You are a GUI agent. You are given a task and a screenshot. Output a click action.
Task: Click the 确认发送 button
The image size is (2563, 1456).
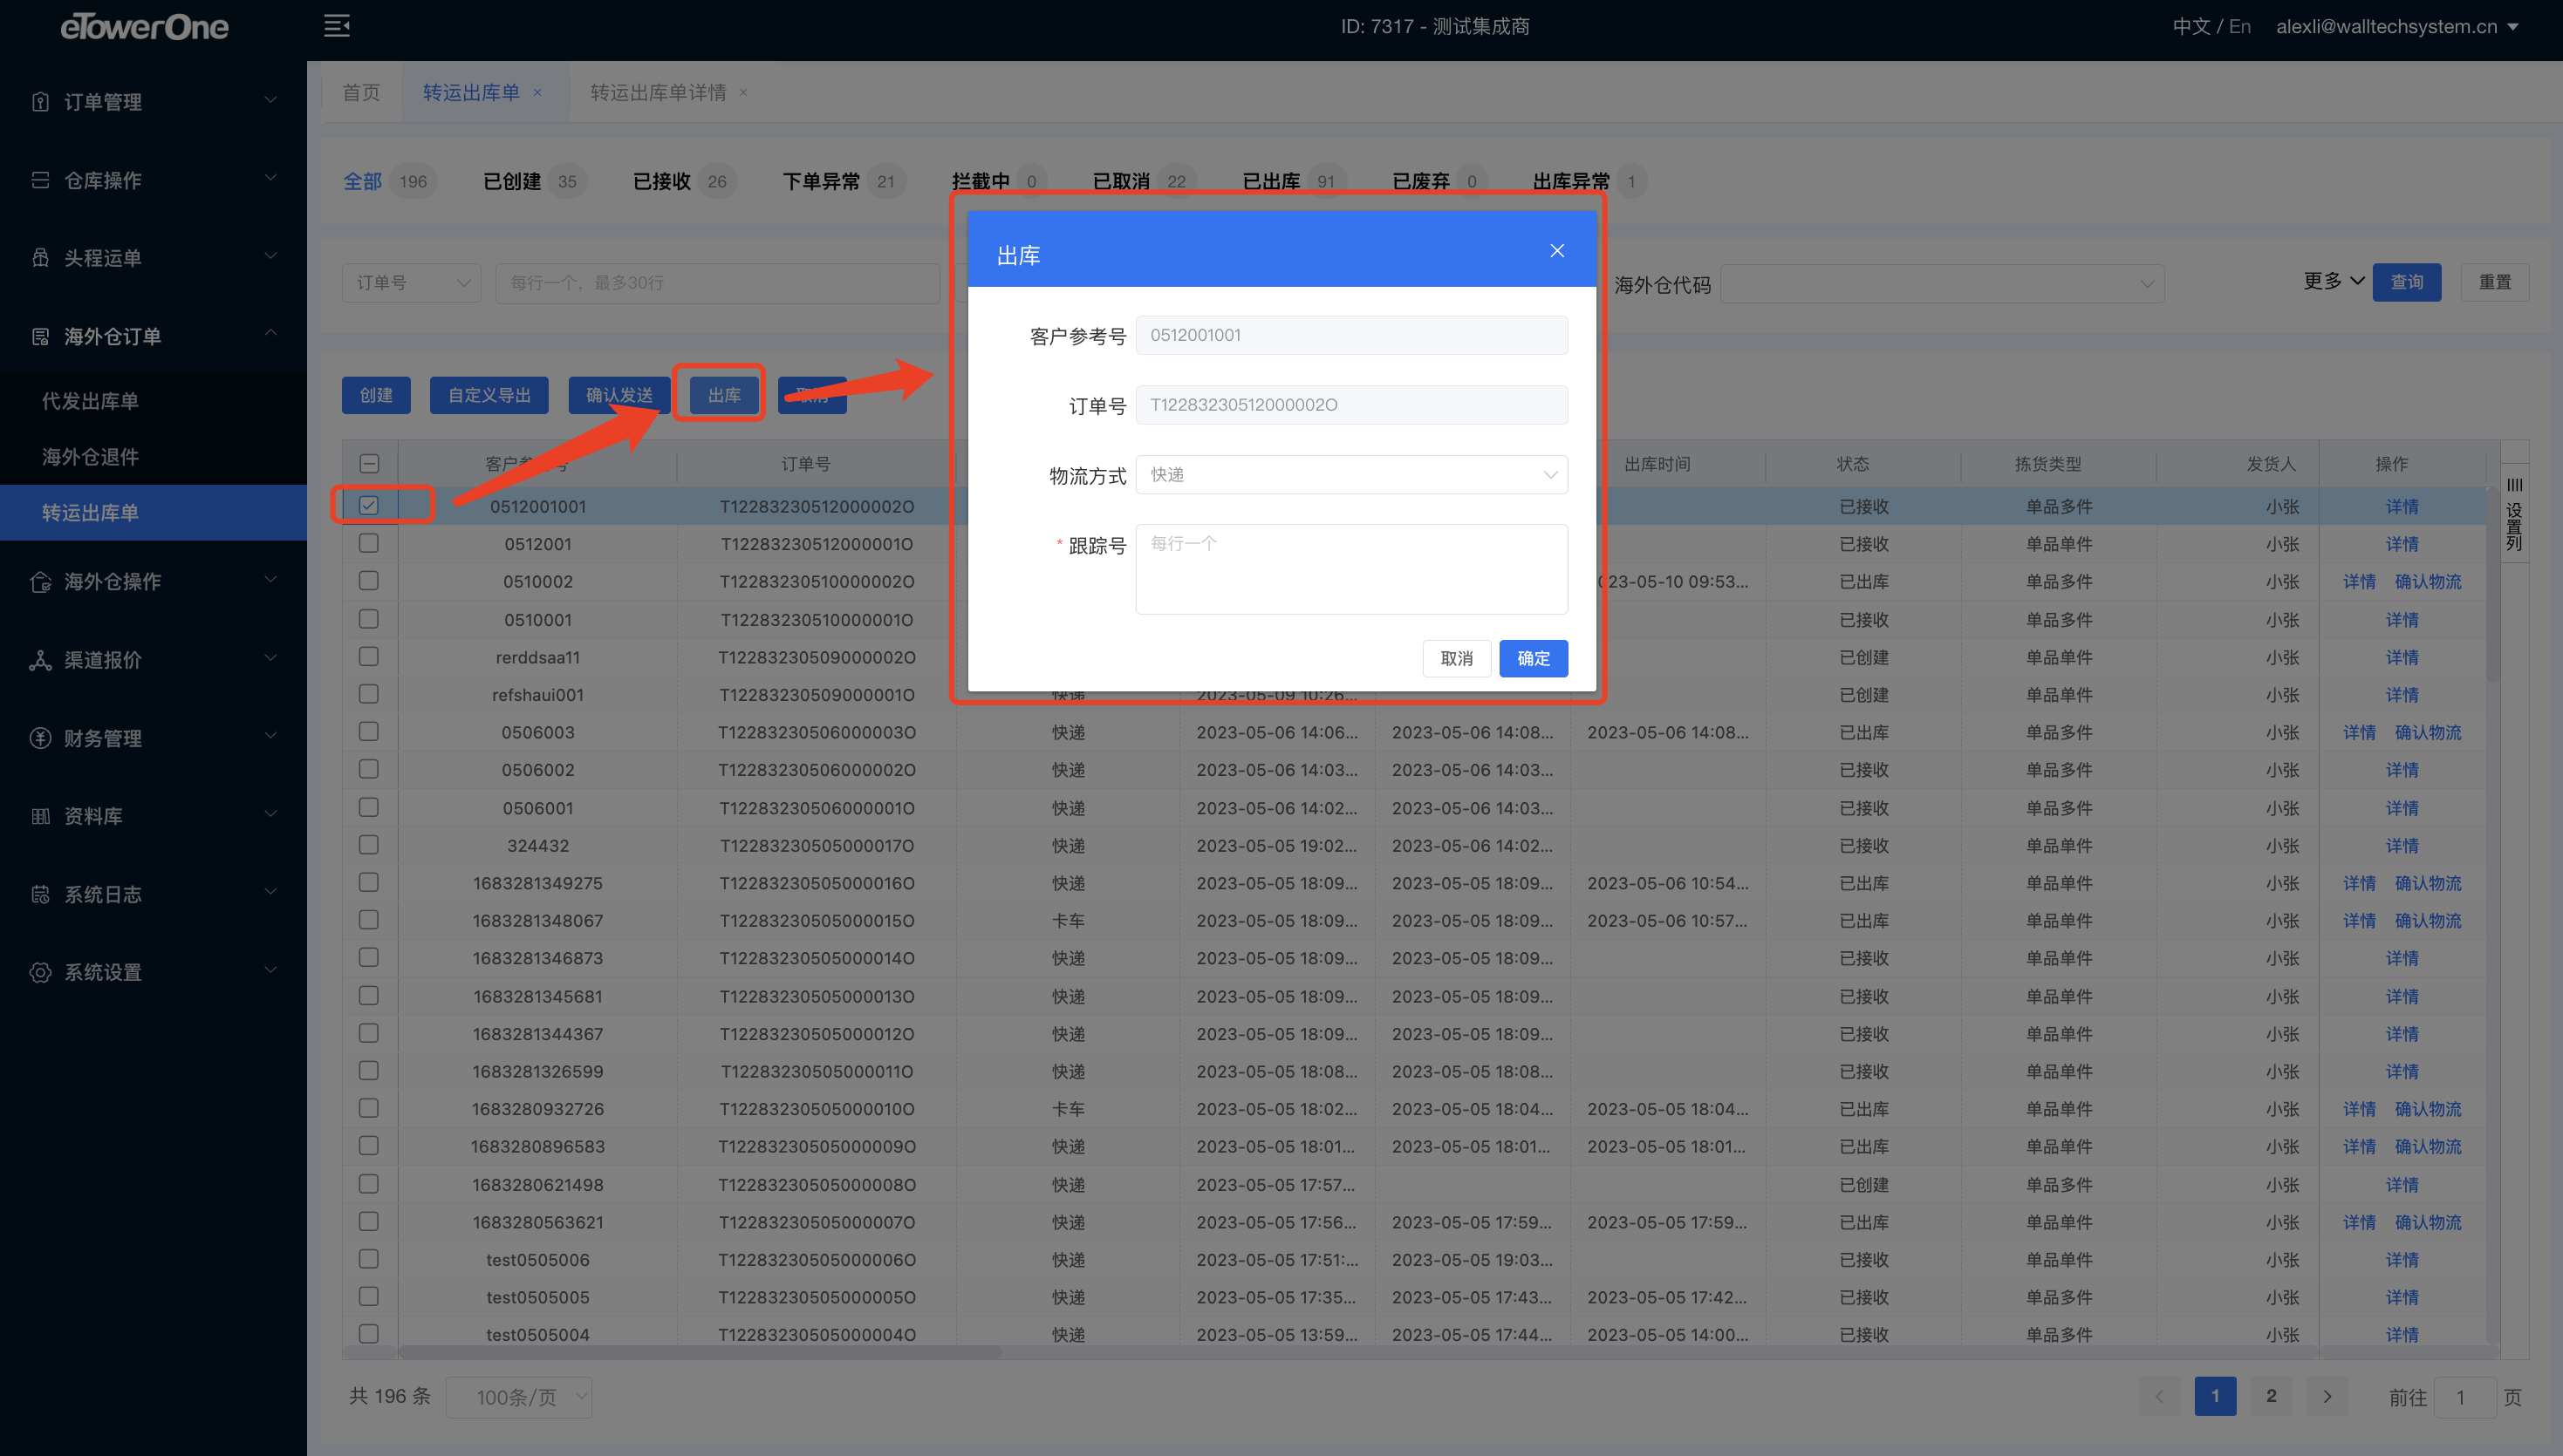[619, 395]
